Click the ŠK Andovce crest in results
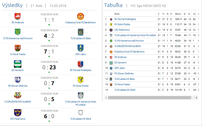The height and width of the screenshot is (126, 202). point(18,16)
